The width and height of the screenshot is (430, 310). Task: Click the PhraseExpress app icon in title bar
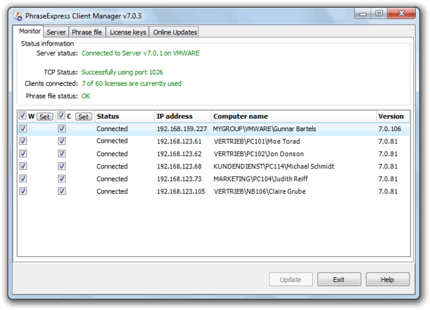(x=18, y=16)
